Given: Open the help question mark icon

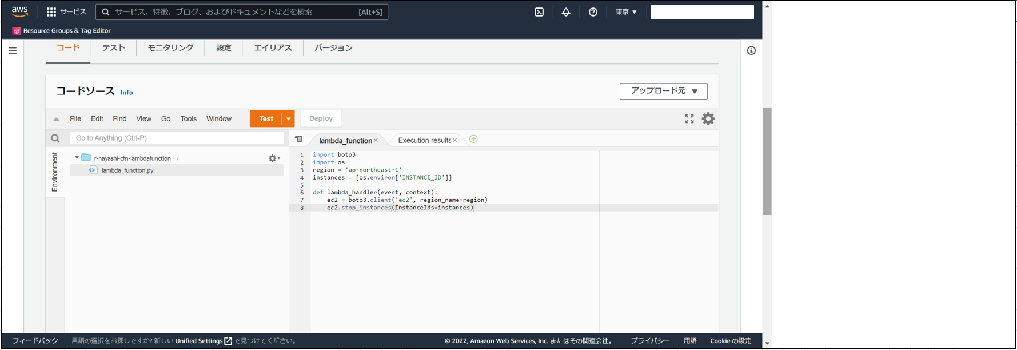Looking at the screenshot, I should coord(593,12).
